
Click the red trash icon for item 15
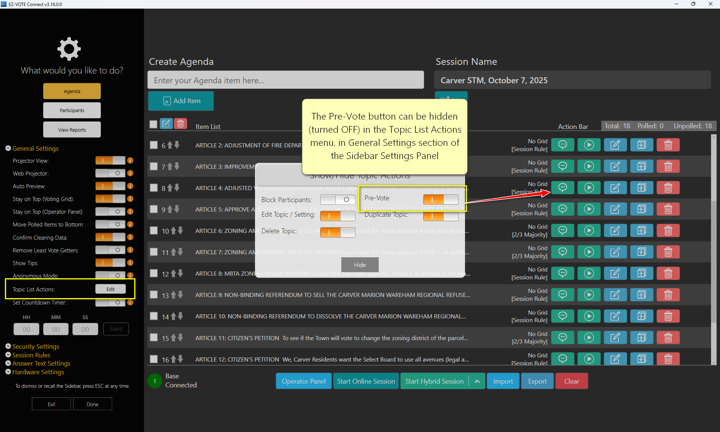coord(668,338)
